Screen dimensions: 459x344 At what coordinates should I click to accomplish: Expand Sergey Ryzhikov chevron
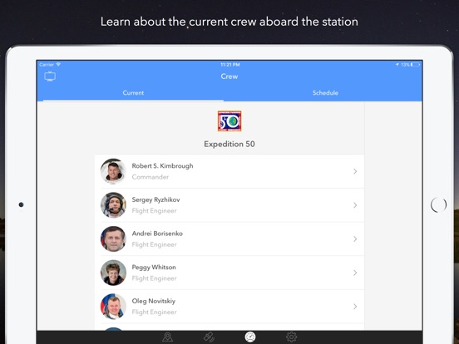pyautogui.click(x=355, y=205)
